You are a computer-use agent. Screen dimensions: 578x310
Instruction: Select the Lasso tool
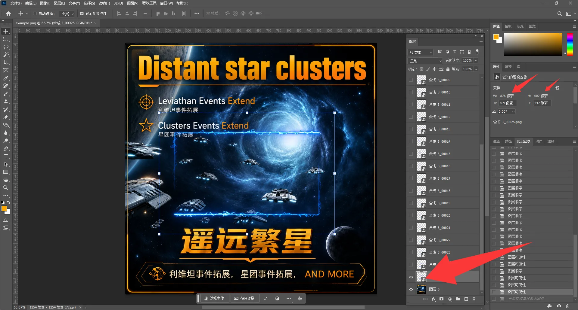6,47
